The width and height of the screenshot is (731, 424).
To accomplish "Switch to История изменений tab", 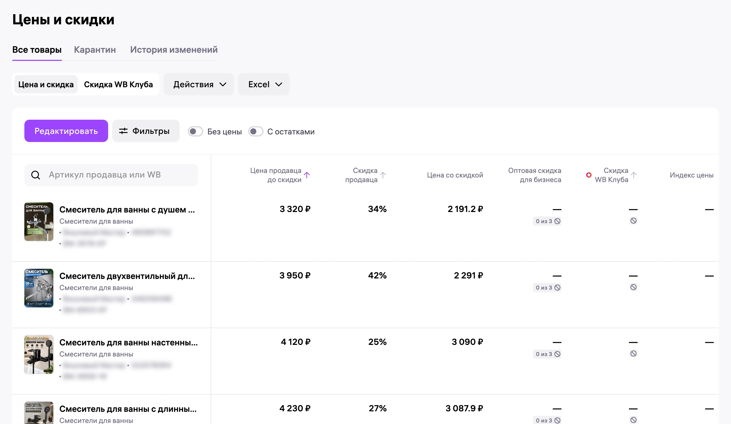I will point(174,49).
